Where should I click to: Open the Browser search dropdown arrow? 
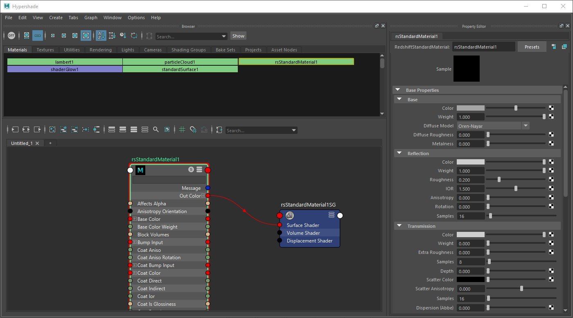point(223,36)
